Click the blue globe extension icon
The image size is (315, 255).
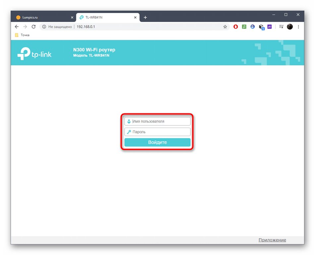253,27
